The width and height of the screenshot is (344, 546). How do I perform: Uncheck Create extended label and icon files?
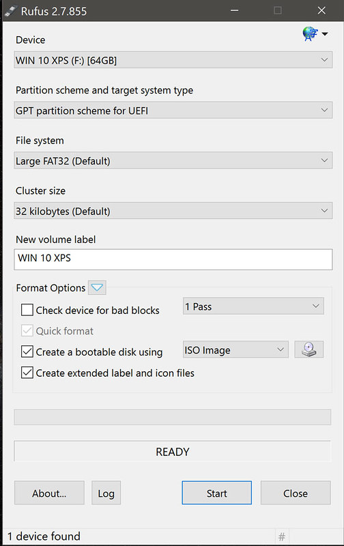[x=27, y=373]
